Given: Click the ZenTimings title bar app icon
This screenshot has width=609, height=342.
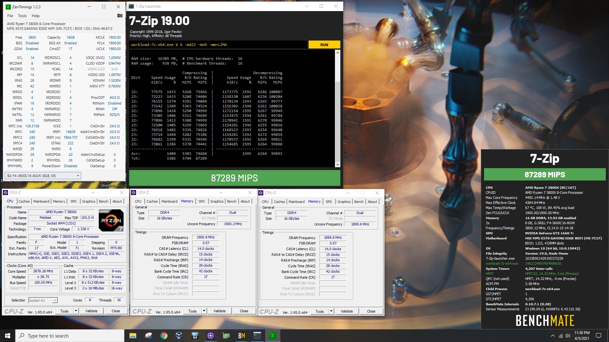Looking at the screenshot, I should pyautogui.click(x=8, y=7).
